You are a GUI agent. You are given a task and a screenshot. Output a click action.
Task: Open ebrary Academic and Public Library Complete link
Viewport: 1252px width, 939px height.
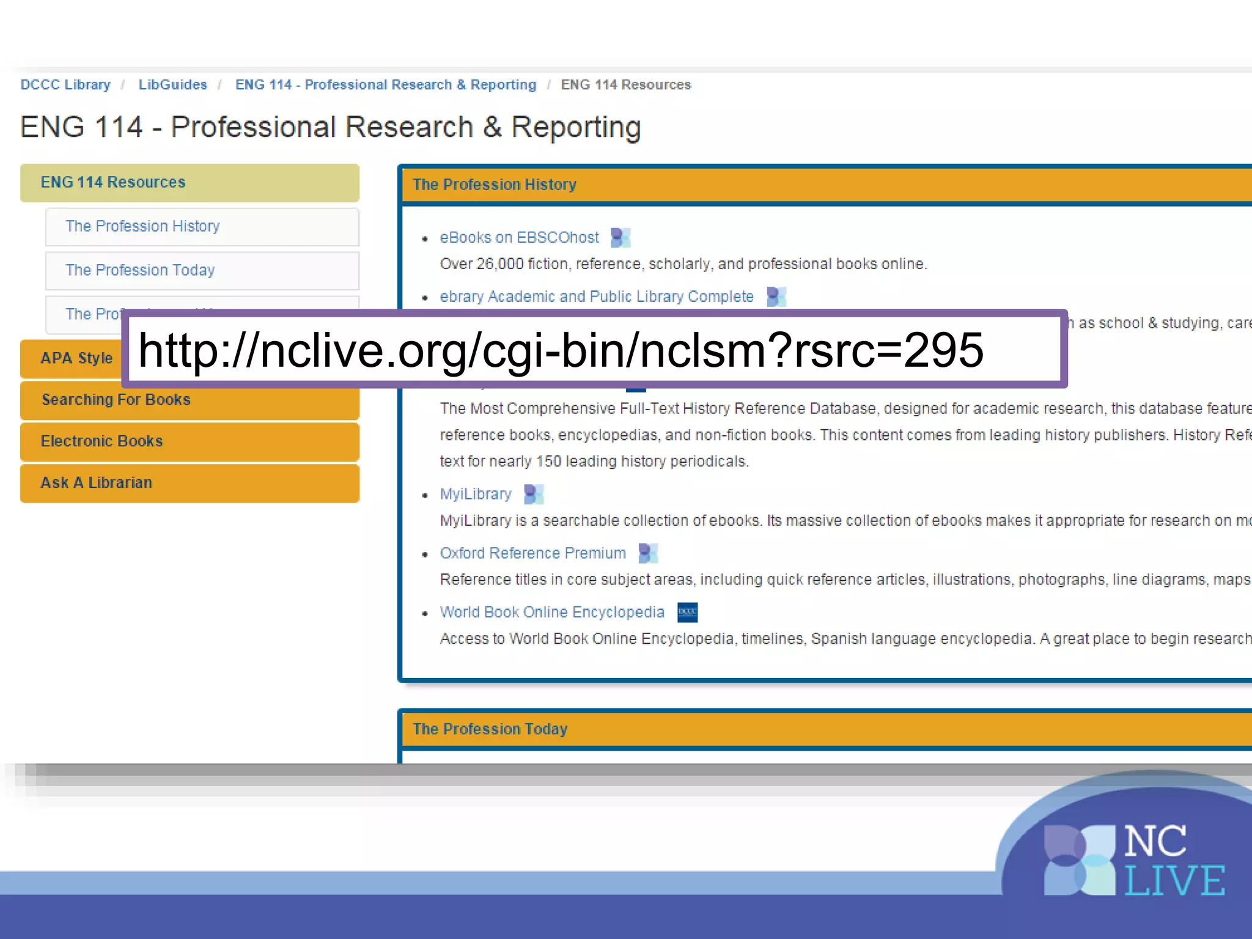[597, 296]
